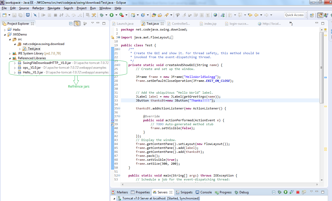The image size is (332, 201).
Task: Select the net.codejava.swing.download package
Action: (41, 44)
